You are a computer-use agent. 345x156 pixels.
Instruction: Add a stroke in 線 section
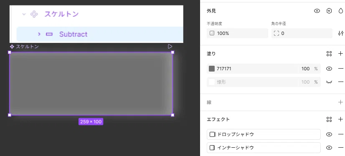pyautogui.click(x=340, y=102)
